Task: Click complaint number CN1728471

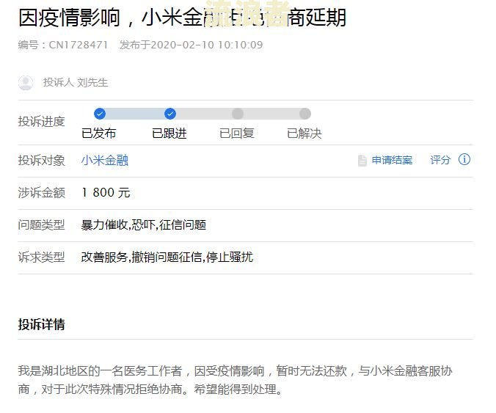Action: click(x=79, y=45)
